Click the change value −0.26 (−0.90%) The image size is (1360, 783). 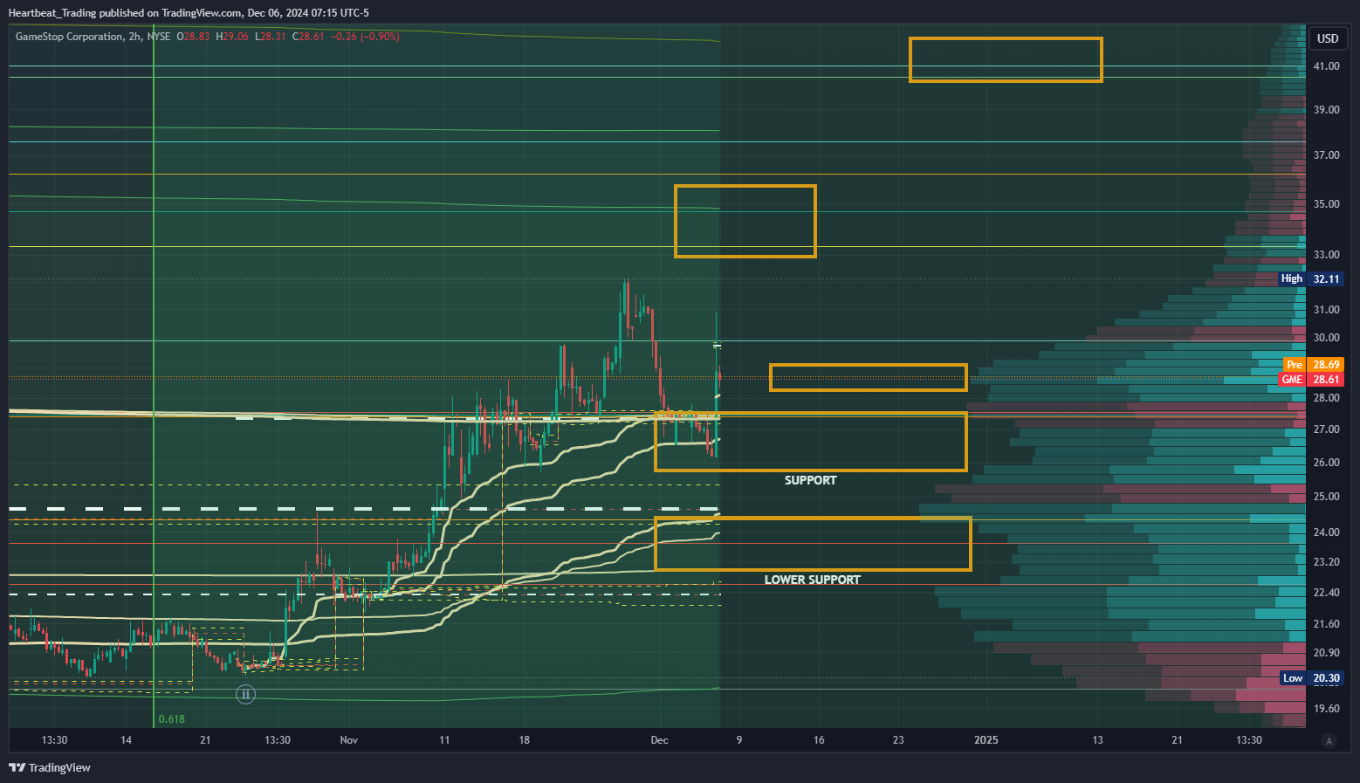tap(366, 37)
